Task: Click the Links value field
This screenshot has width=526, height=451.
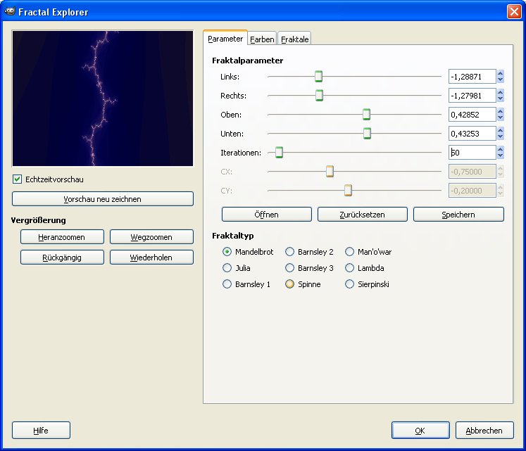Action: point(472,77)
